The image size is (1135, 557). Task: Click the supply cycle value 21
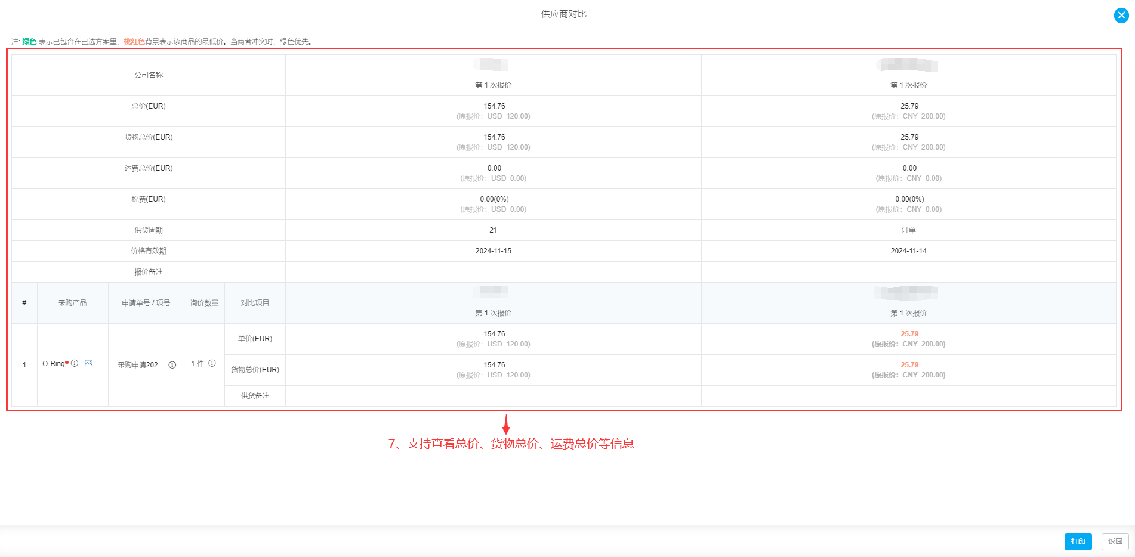493,230
